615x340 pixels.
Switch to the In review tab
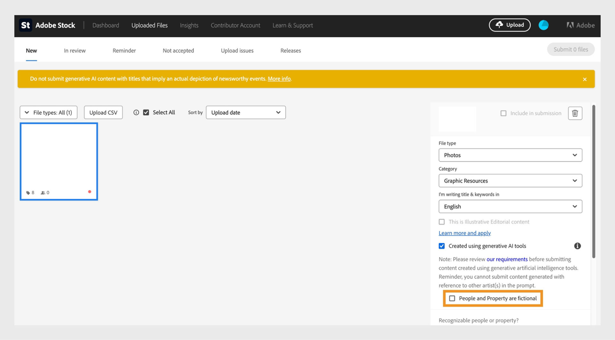point(75,51)
